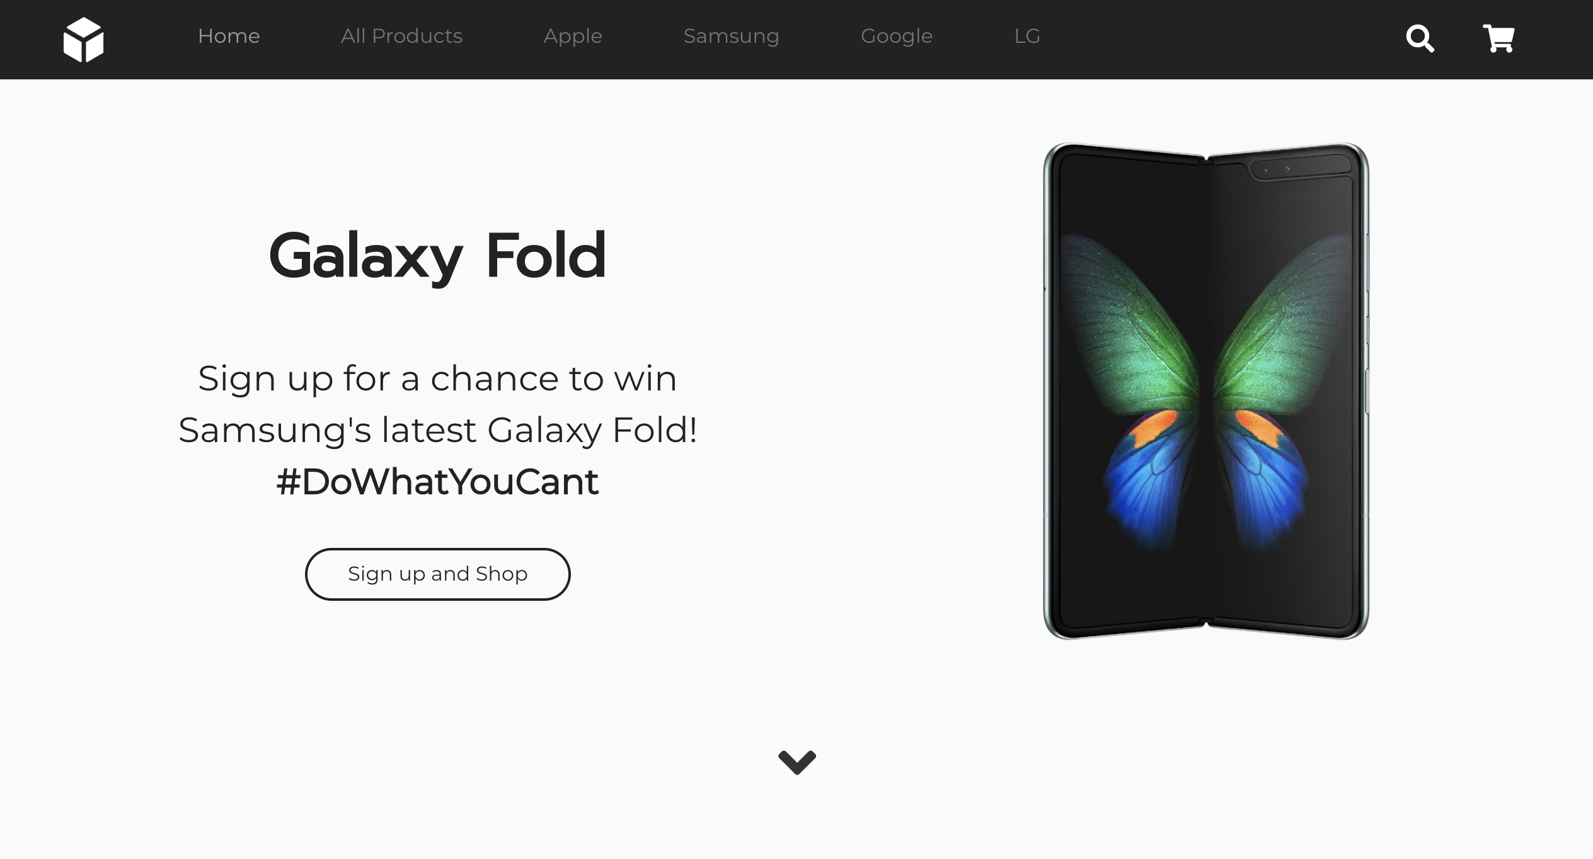Click the #DoWhatYouCant hashtag text
This screenshot has height=859, width=1593.
[x=437, y=482]
